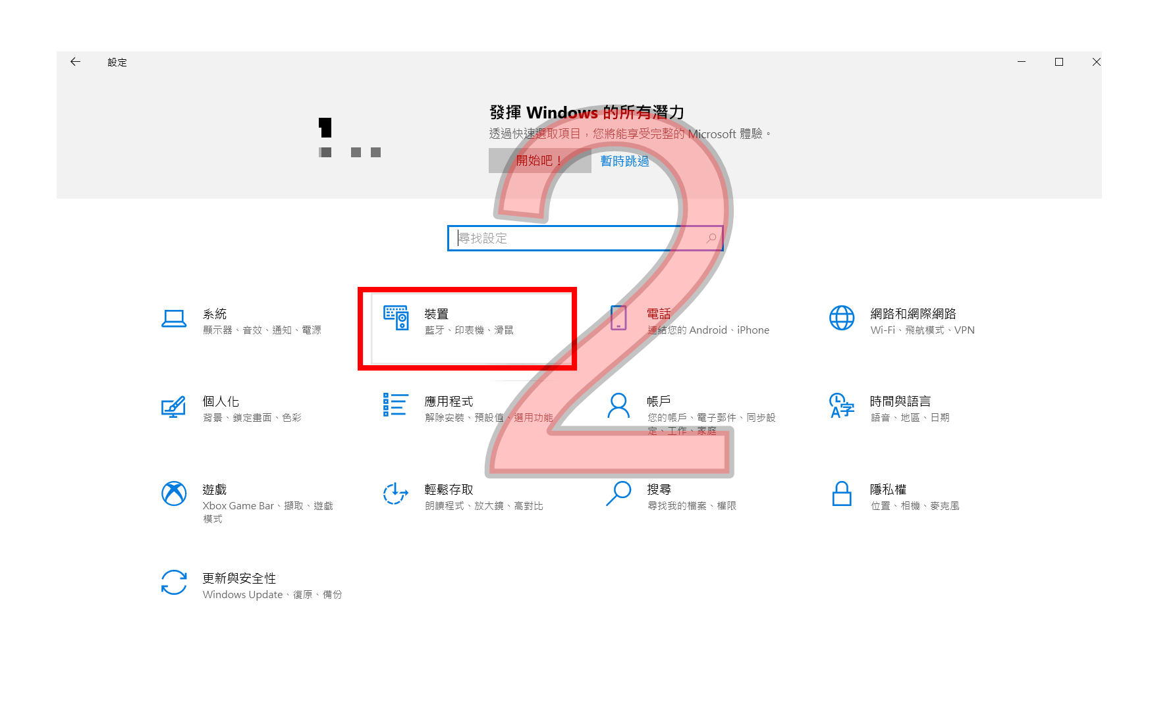This screenshot has width=1150, height=708.
Task: Open the 網路和網際網路 globe icon
Action: pos(842,318)
